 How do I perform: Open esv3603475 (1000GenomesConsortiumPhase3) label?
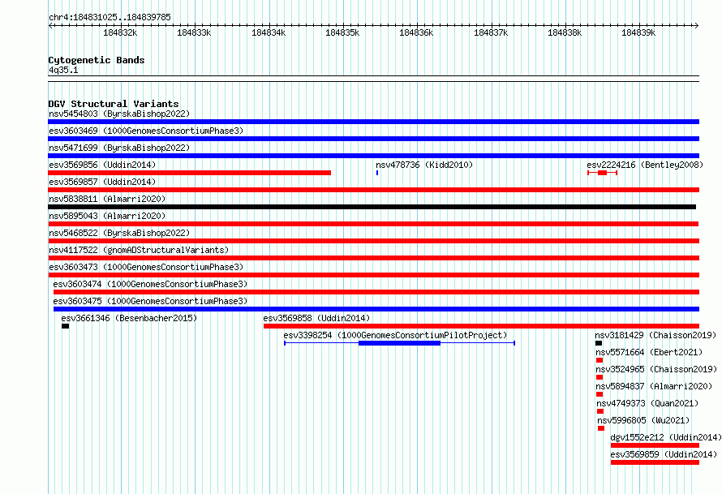[150, 301]
